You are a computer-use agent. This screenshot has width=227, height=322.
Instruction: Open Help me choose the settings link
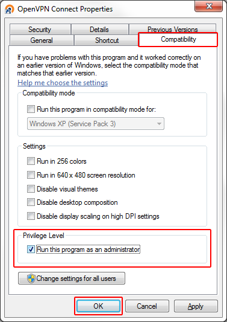pyautogui.click(x=63, y=83)
